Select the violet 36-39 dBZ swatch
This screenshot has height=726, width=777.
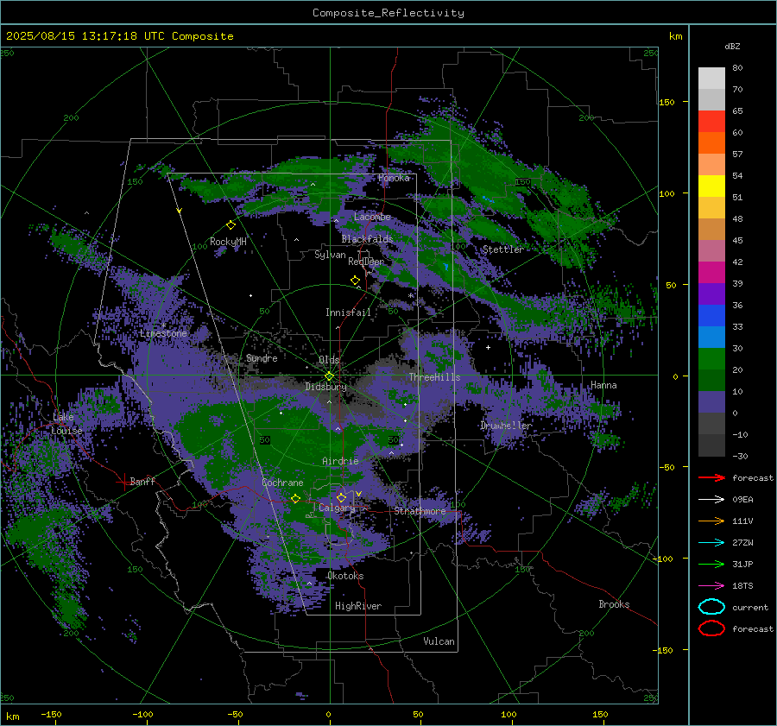coord(711,294)
